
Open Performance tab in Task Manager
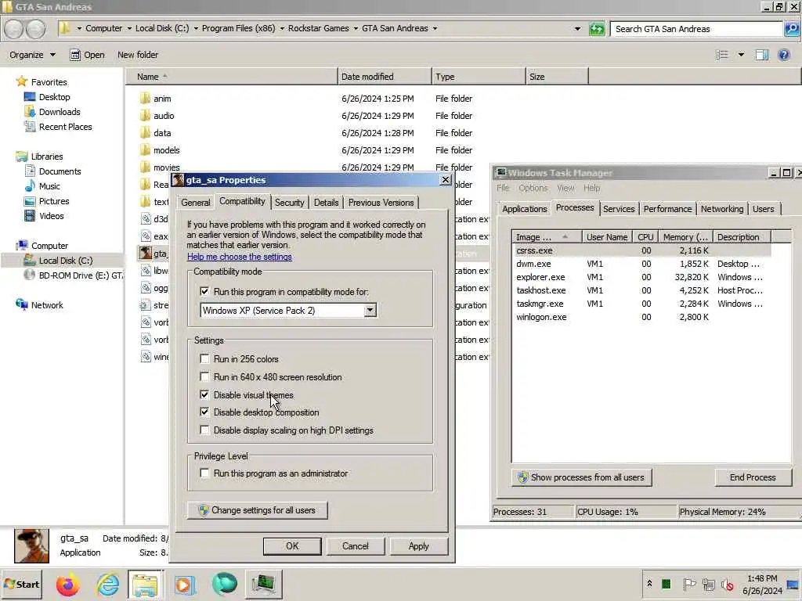point(667,209)
